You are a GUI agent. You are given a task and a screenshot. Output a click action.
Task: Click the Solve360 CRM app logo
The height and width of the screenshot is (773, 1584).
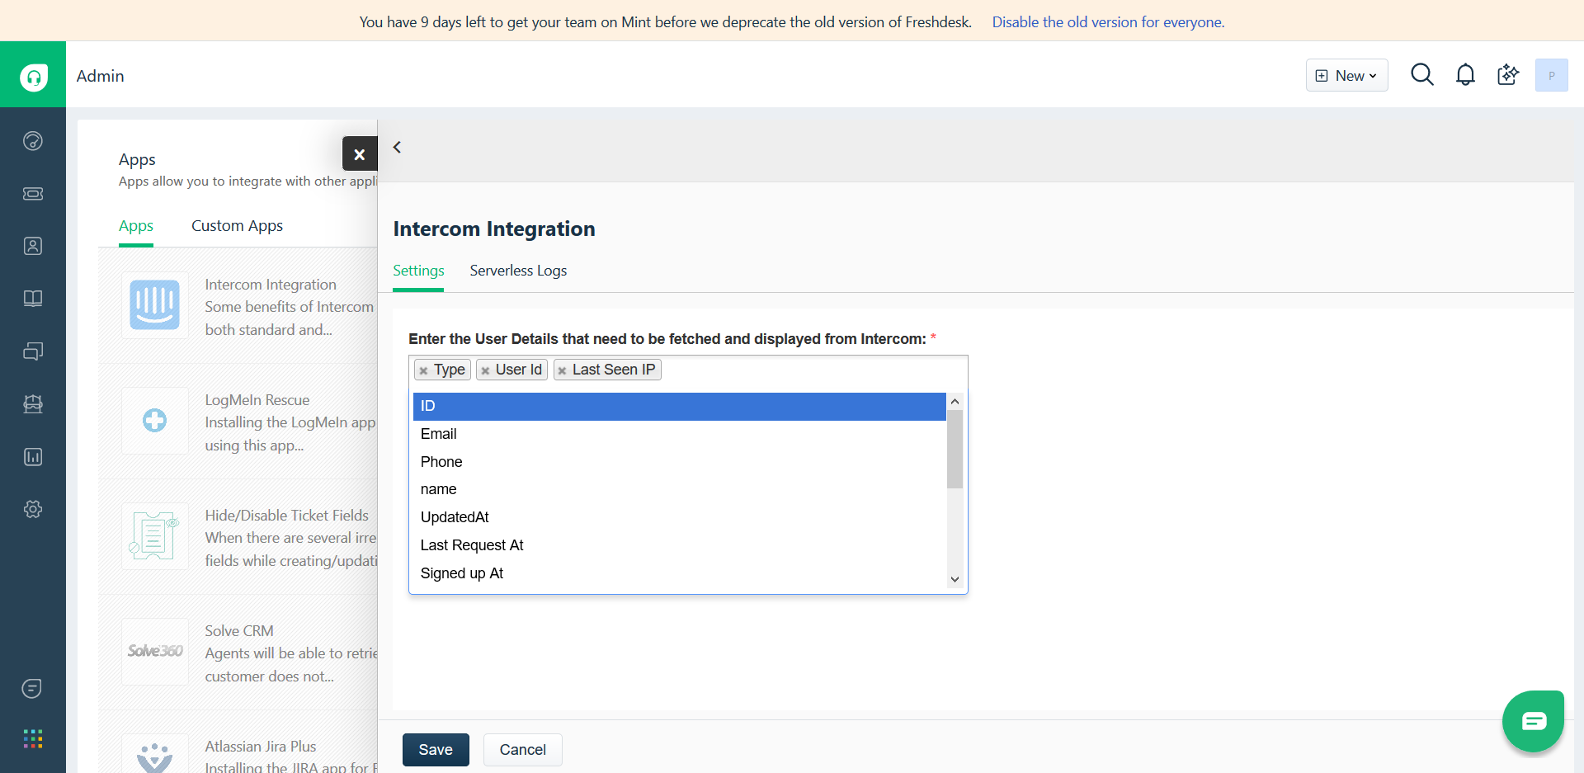[154, 652]
